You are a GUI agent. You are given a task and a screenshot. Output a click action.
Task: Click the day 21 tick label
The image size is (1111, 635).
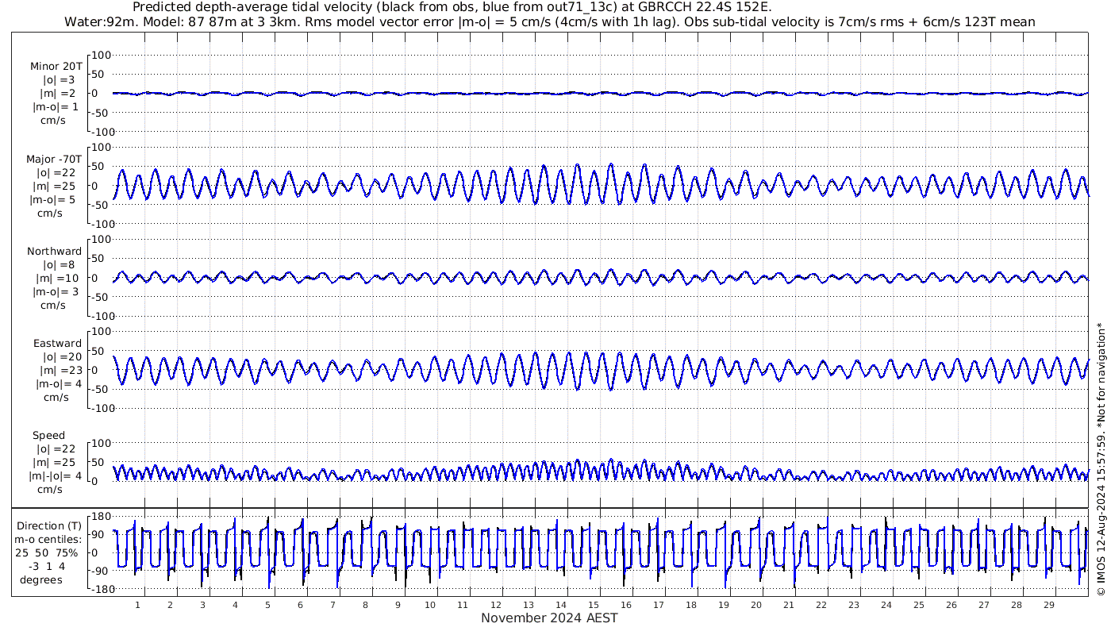[788, 605]
